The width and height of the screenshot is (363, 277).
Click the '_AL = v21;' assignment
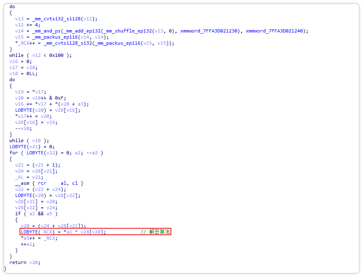click(x=29, y=177)
